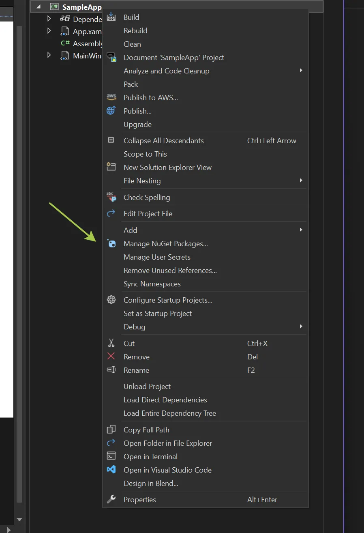Screen dimensions: 364x533
Task: Click the Open in Terminal icon
Action: click(111, 456)
